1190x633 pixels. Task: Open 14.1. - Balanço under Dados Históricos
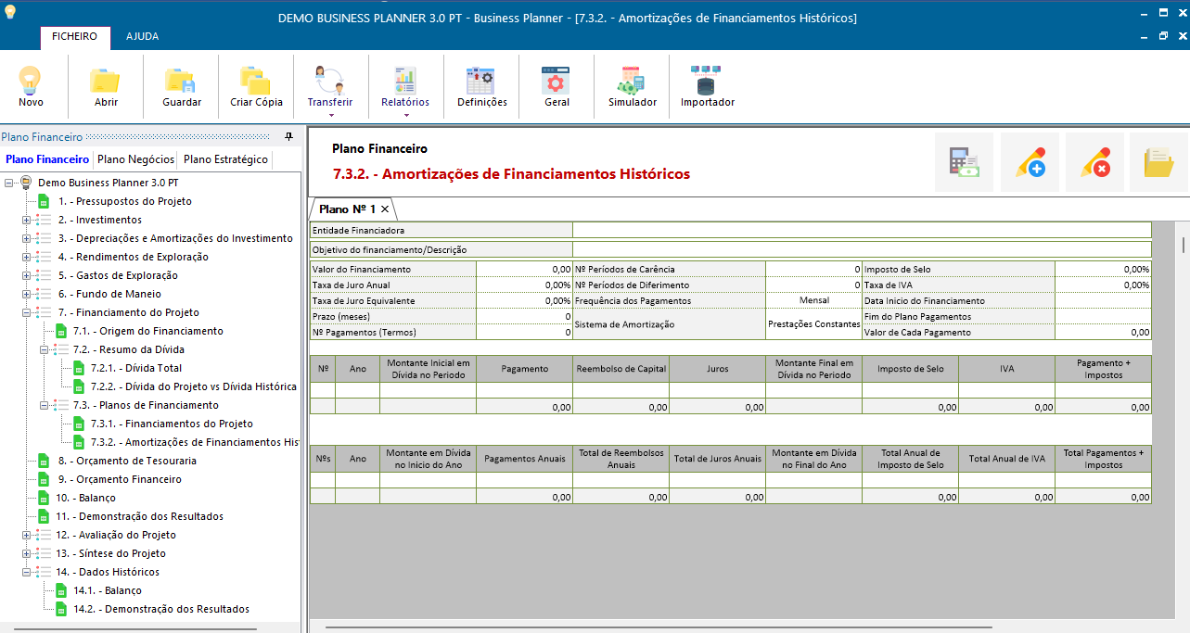[x=108, y=590]
